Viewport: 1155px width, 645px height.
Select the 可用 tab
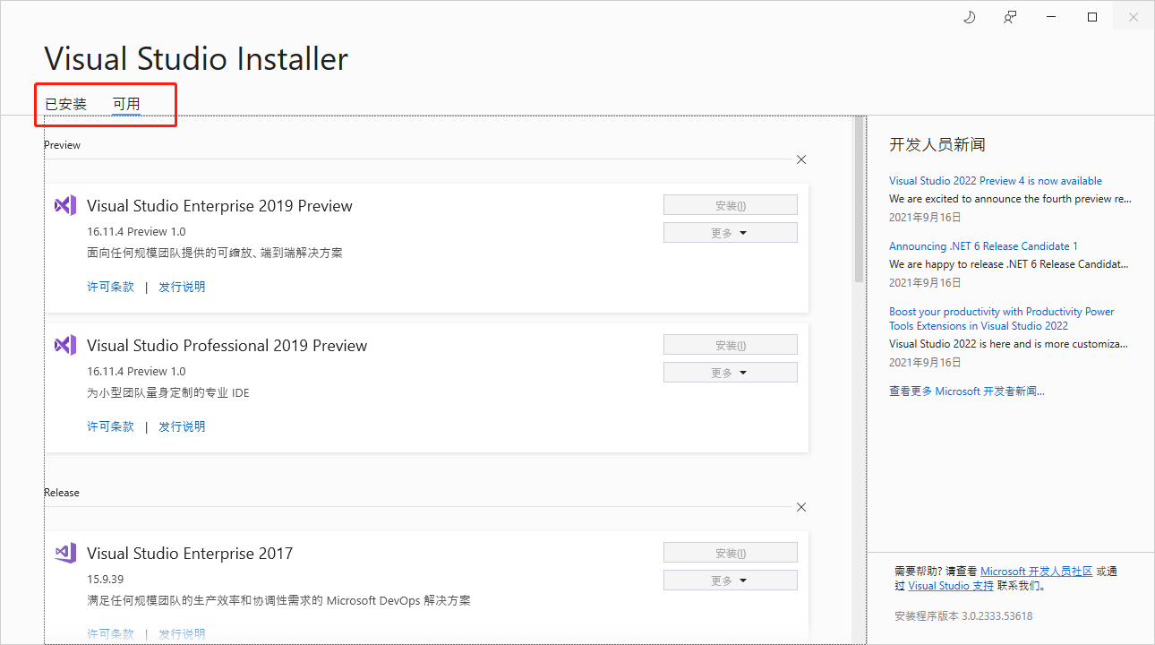click(126, 104)
